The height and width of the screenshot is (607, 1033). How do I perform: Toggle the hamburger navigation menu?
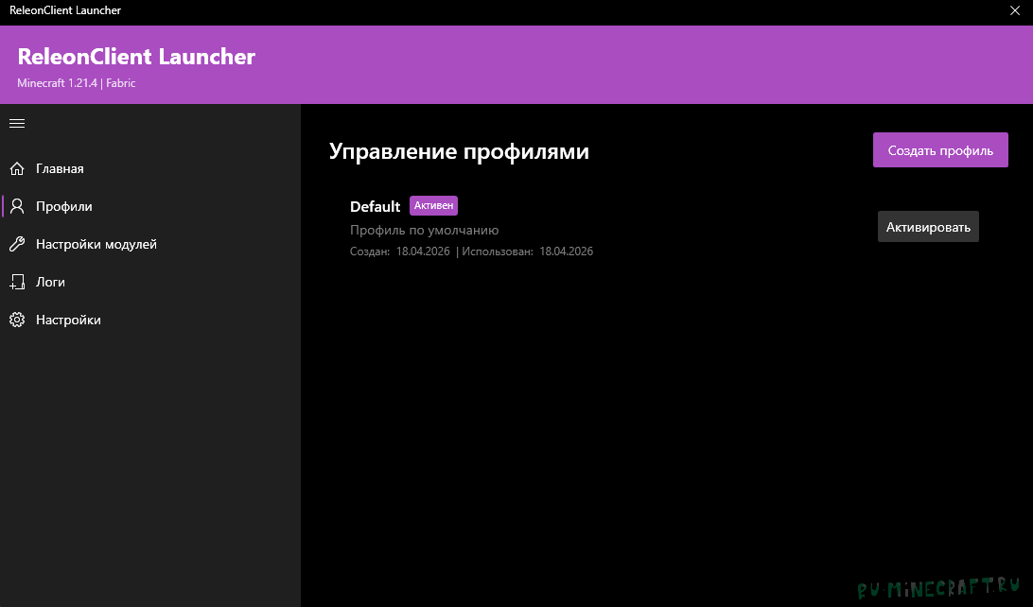(17, 123)
